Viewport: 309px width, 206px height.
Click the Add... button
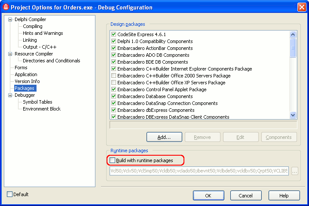point(164,137)
